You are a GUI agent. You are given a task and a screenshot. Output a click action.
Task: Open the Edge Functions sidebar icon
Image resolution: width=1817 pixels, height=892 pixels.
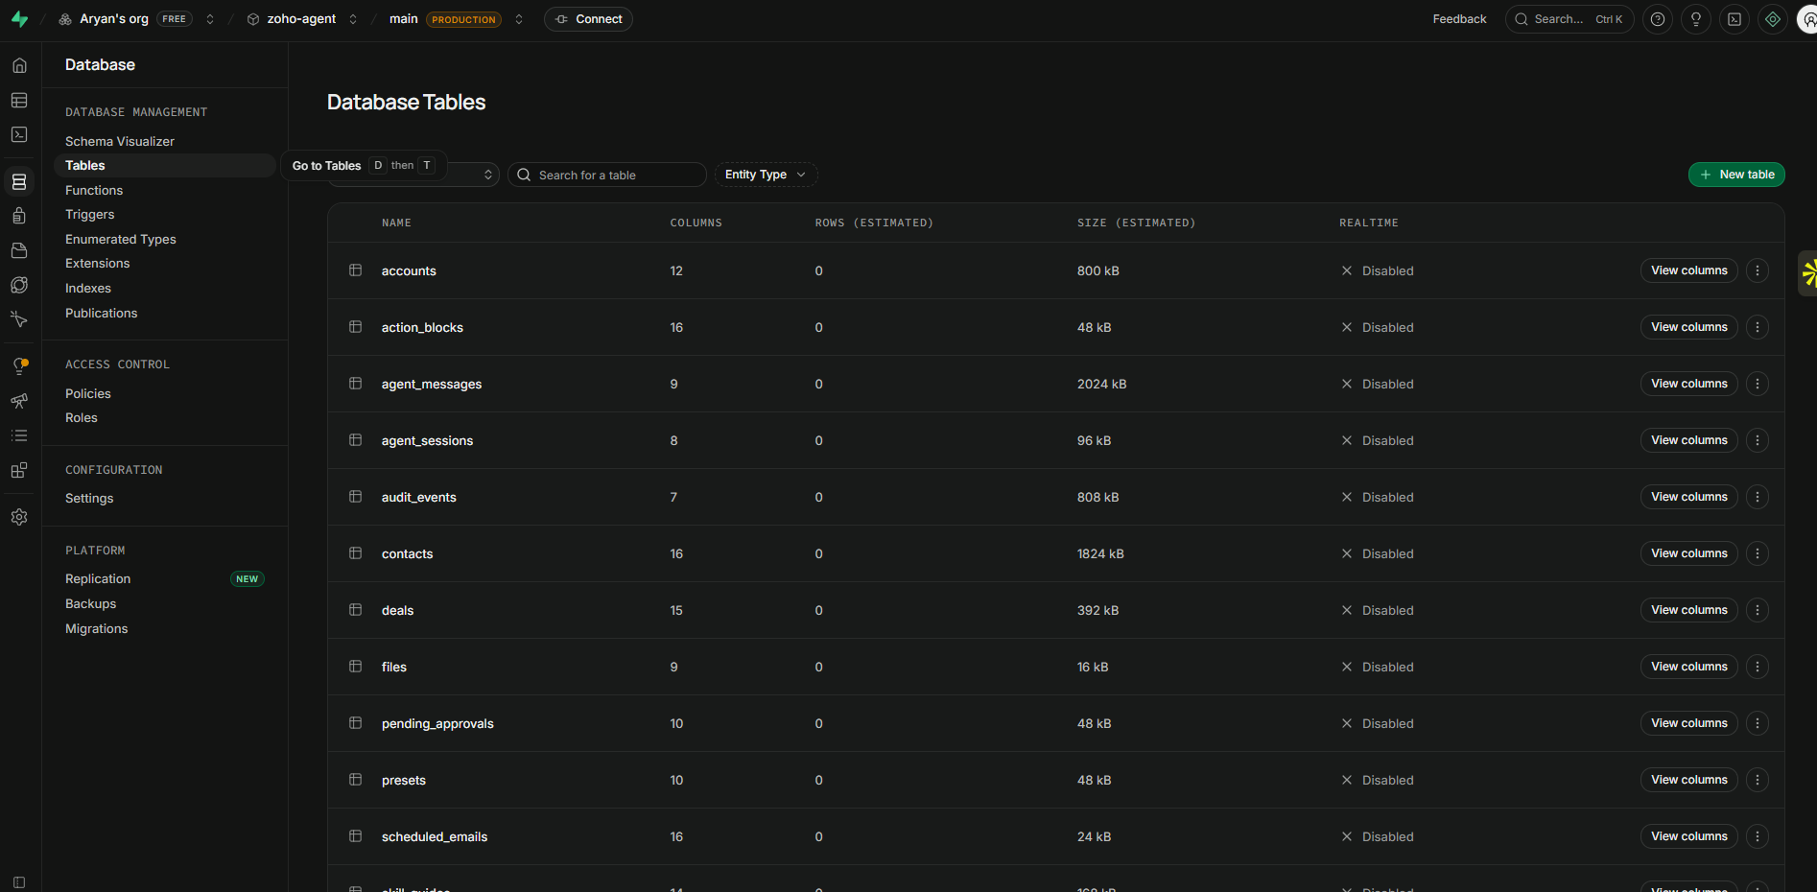point(19,285)
